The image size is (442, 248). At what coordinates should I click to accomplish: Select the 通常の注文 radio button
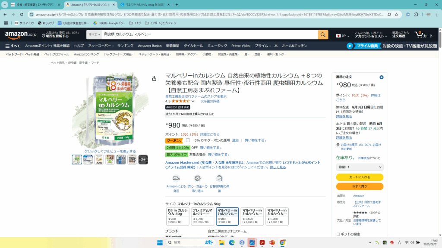[x=382, y=77]
